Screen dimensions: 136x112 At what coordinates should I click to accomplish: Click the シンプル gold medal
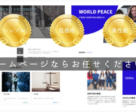[x=14, y=30]
